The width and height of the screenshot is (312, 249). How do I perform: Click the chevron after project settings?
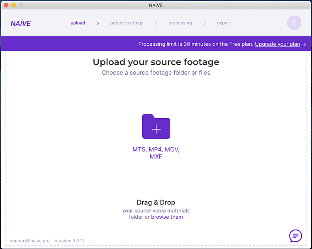(x=156, y=24)
